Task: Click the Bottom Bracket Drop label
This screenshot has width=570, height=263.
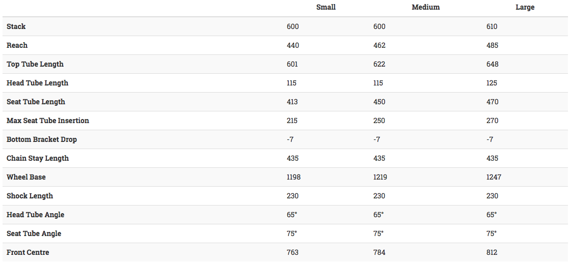Action: click(42, 139)
